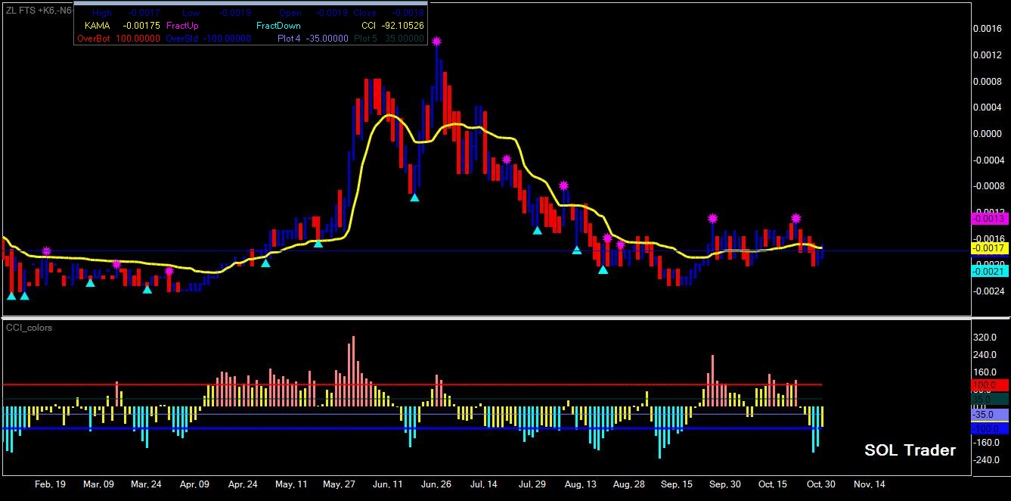Click the Aug, 28 date label

(628, 484)
